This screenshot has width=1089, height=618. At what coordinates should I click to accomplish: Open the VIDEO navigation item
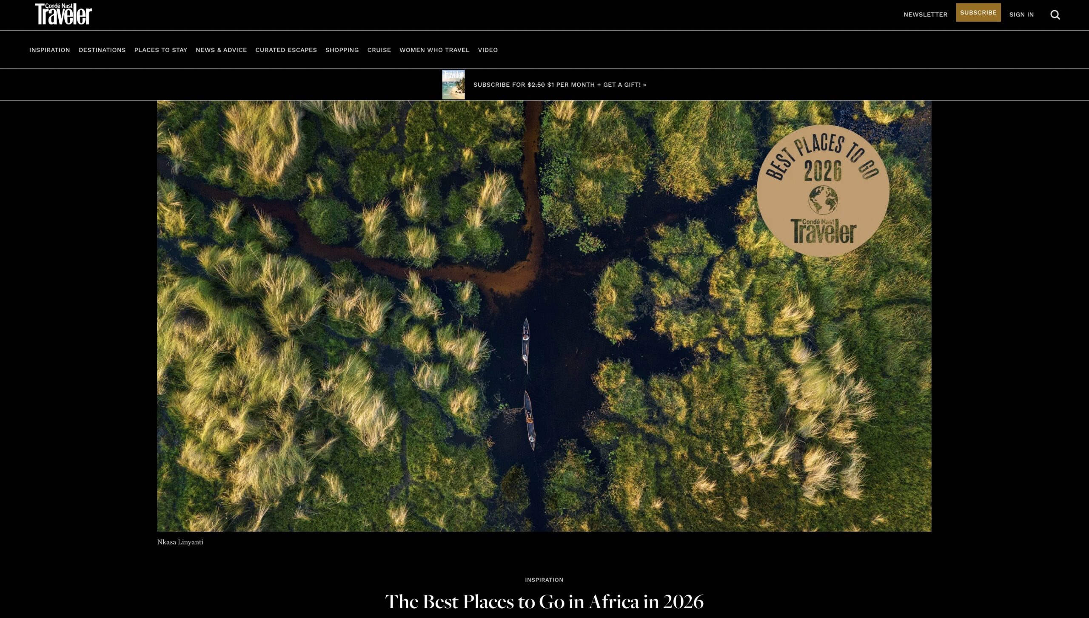(x=487, y=50)
